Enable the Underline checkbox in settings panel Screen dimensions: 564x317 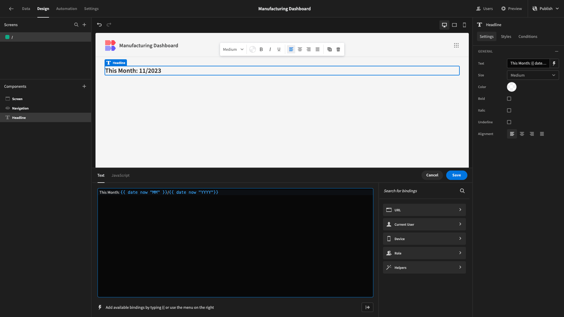point(509,122)
